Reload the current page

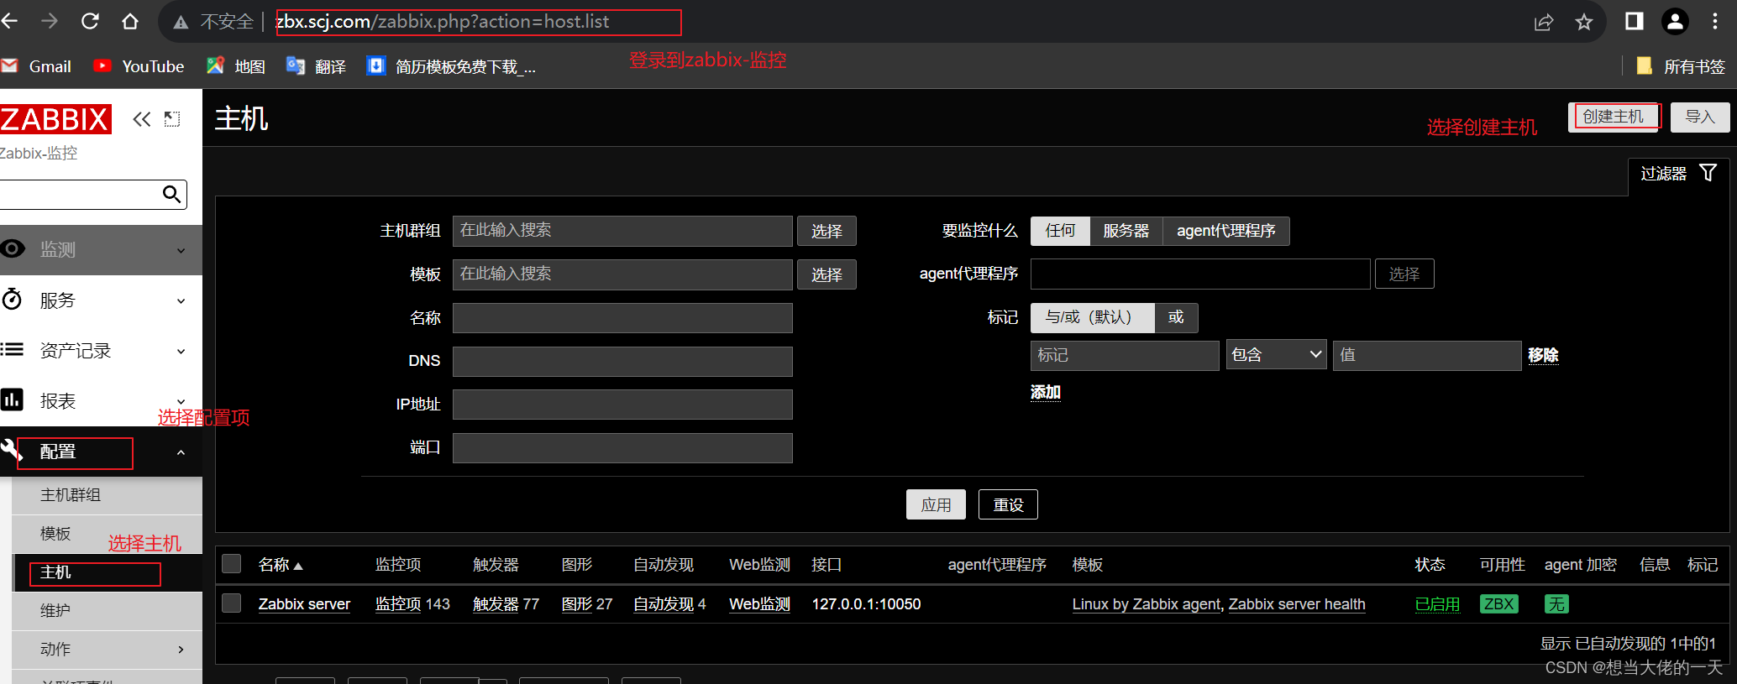click(90, 21)
